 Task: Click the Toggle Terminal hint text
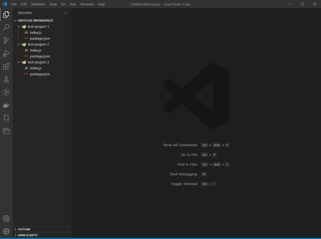[x=184, y=184]
